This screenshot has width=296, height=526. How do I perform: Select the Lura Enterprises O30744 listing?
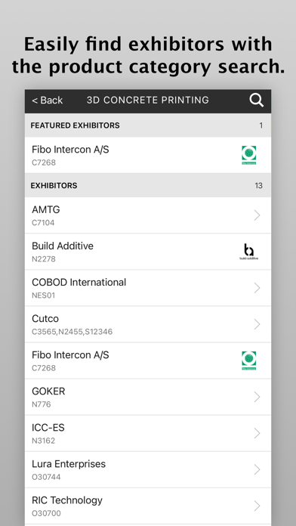click(148, 469)
